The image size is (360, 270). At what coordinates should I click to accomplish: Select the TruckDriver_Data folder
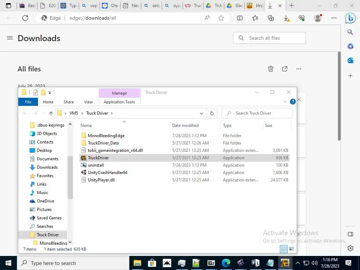point(103,143)
